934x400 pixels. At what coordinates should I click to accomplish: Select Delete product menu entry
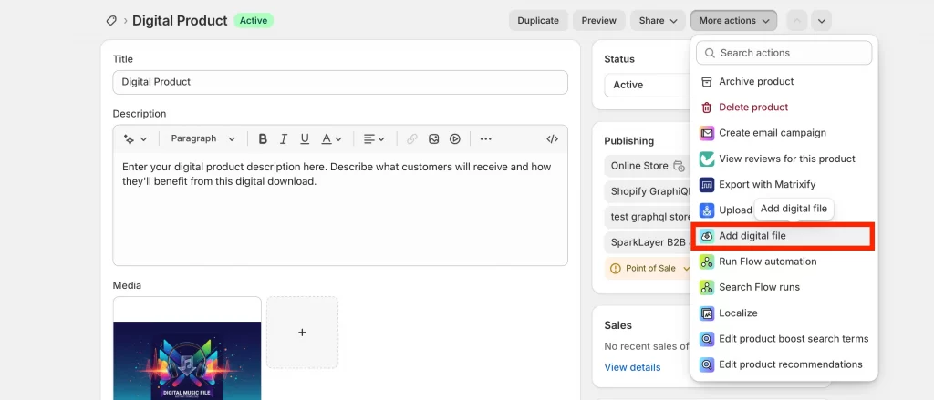(x=752, y=108)
